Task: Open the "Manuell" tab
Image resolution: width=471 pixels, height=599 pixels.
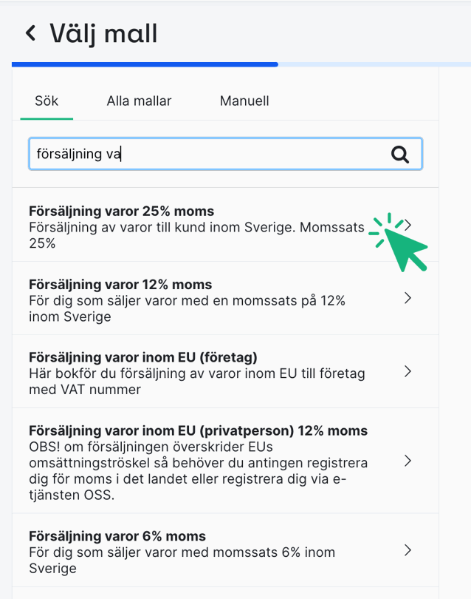Action: [x=244, y=101]
